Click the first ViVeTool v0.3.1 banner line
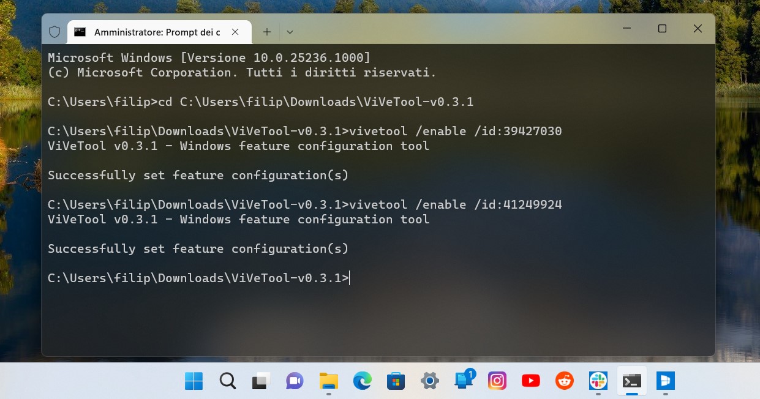This screenshot has width=760, height=399. click(x=239, y=146)
